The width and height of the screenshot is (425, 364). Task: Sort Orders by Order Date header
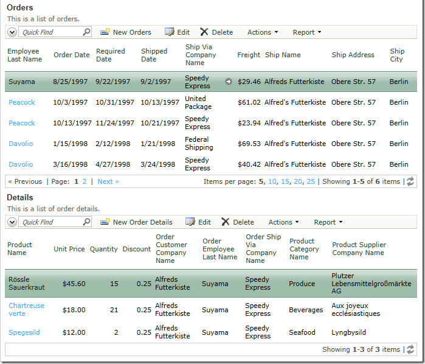coord(72,55)
